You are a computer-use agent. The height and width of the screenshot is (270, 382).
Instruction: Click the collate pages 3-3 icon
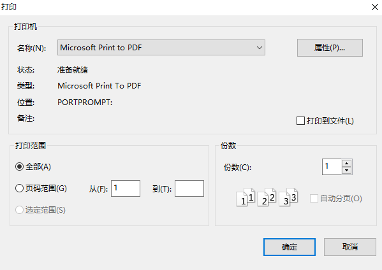[288, 197]
